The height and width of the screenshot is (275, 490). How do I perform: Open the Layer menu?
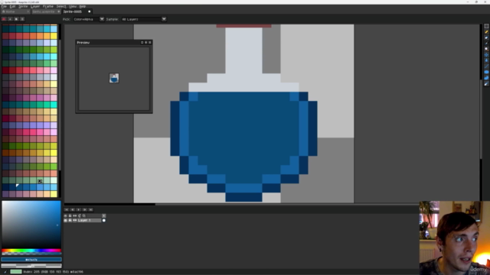pos(35,6)
